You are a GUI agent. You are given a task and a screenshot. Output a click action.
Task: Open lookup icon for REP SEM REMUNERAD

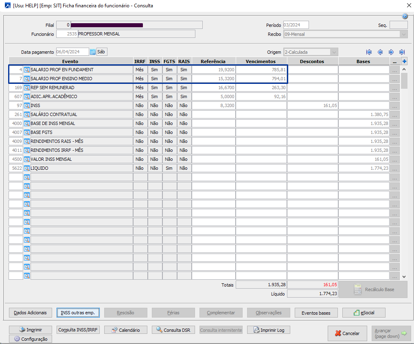[x=27, y=88]
